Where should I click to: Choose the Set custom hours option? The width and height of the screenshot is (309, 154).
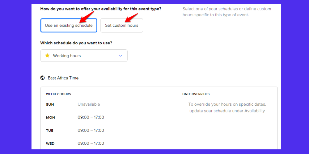pos(121,25)
